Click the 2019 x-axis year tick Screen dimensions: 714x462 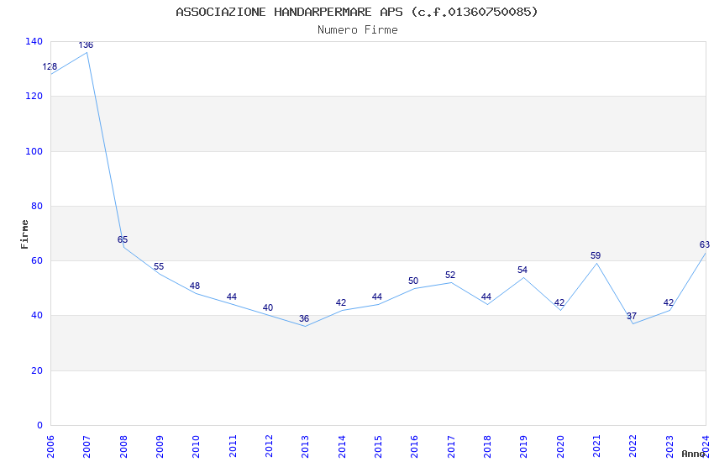pos(524,447)
